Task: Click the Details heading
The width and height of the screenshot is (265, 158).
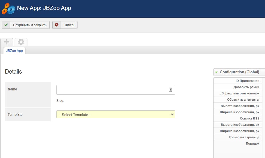Action: coord(13,72)
